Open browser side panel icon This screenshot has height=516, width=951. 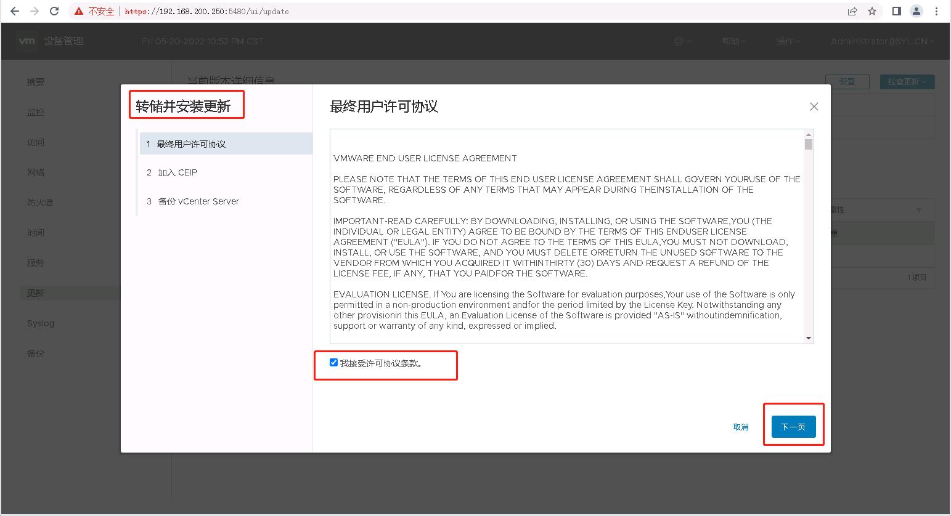click(x=897, y=11)
